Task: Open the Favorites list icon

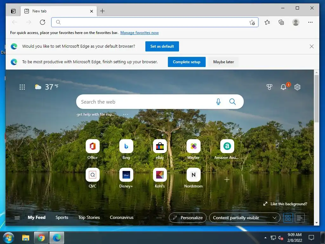Action: 267,22
